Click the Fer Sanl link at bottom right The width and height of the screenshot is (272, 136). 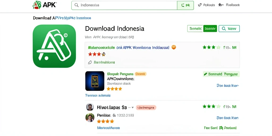pos(211,128)
